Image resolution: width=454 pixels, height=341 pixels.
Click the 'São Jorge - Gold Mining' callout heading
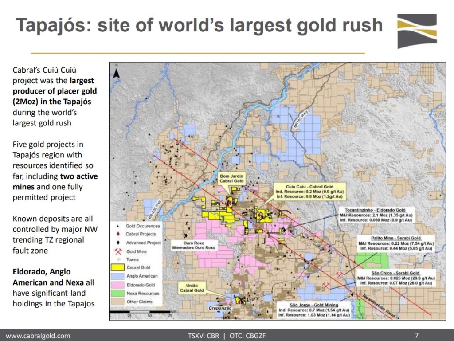click(314, 305)
